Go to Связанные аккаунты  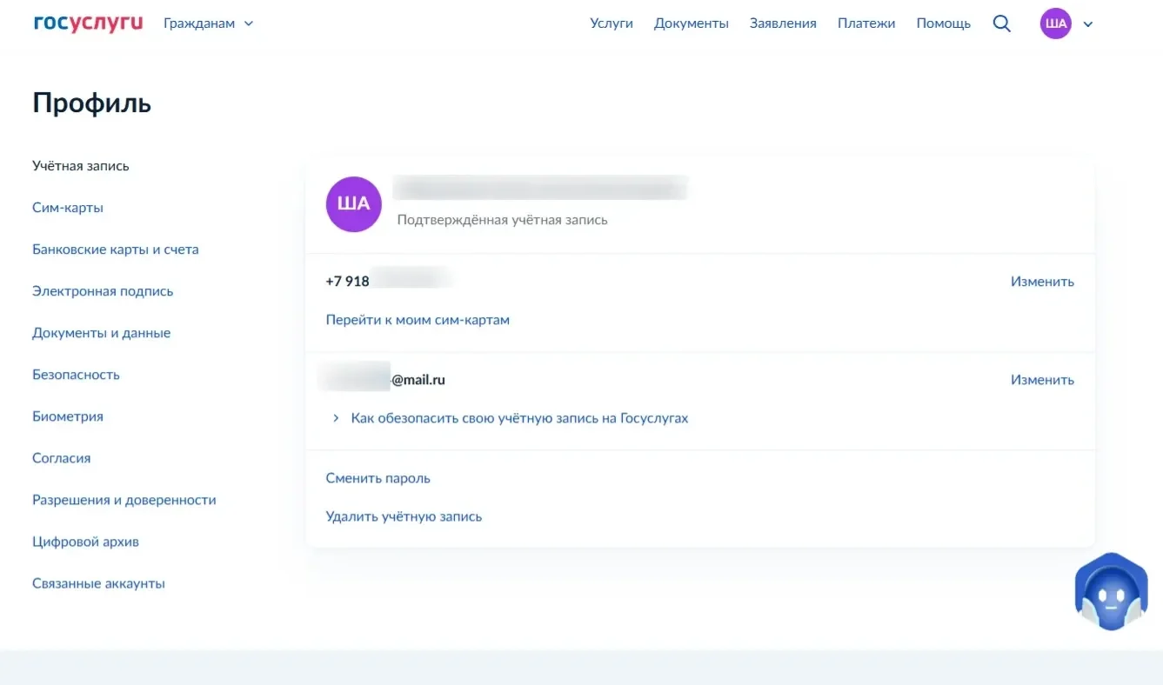(99, 583)
